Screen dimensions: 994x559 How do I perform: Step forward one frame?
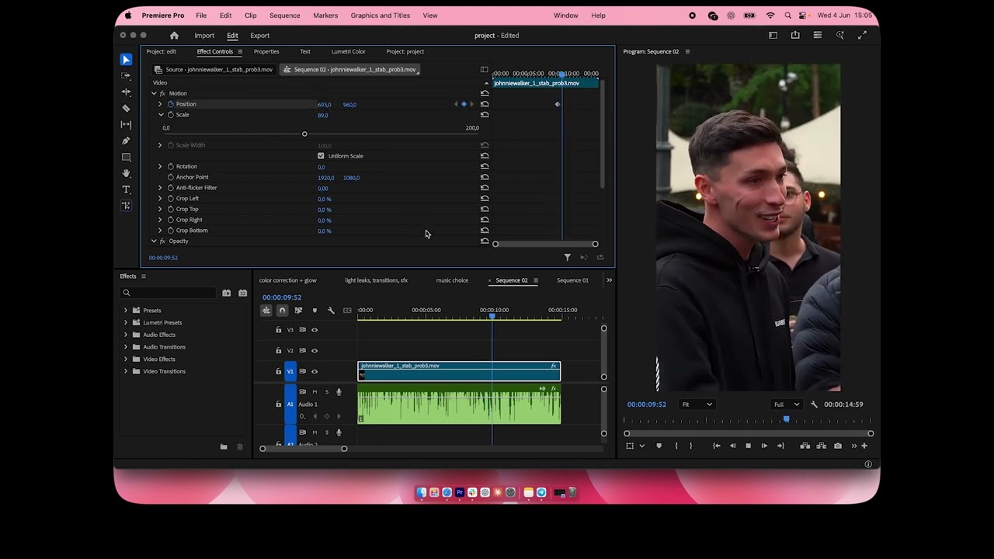tap(764, 446)
